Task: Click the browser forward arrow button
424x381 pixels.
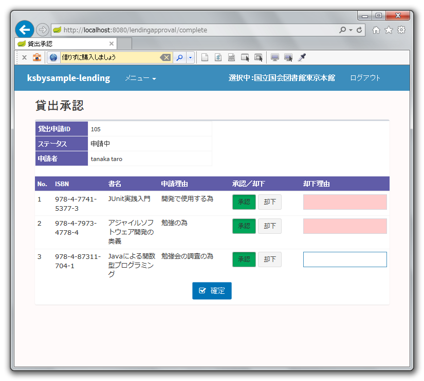Action: click(x=43, y=30)
